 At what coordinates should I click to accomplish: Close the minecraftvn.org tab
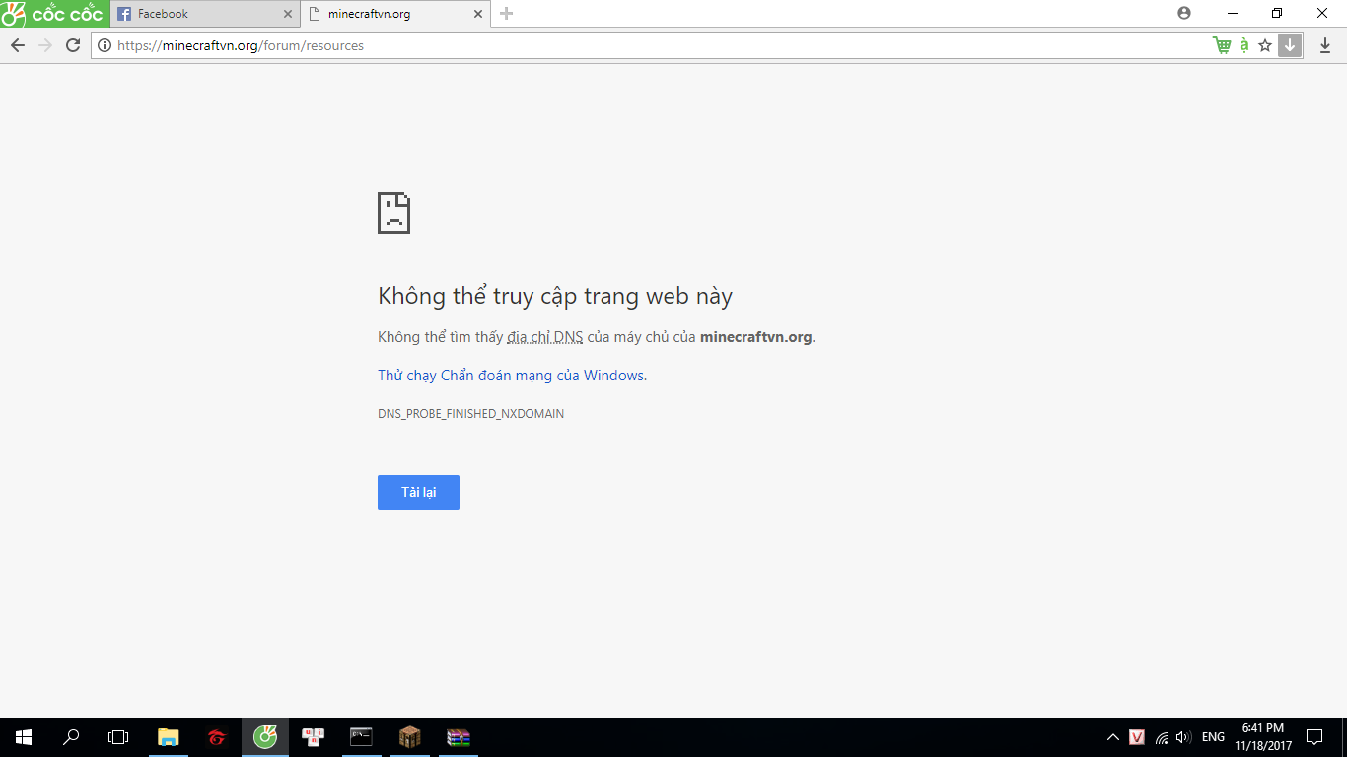pos(478,14)
